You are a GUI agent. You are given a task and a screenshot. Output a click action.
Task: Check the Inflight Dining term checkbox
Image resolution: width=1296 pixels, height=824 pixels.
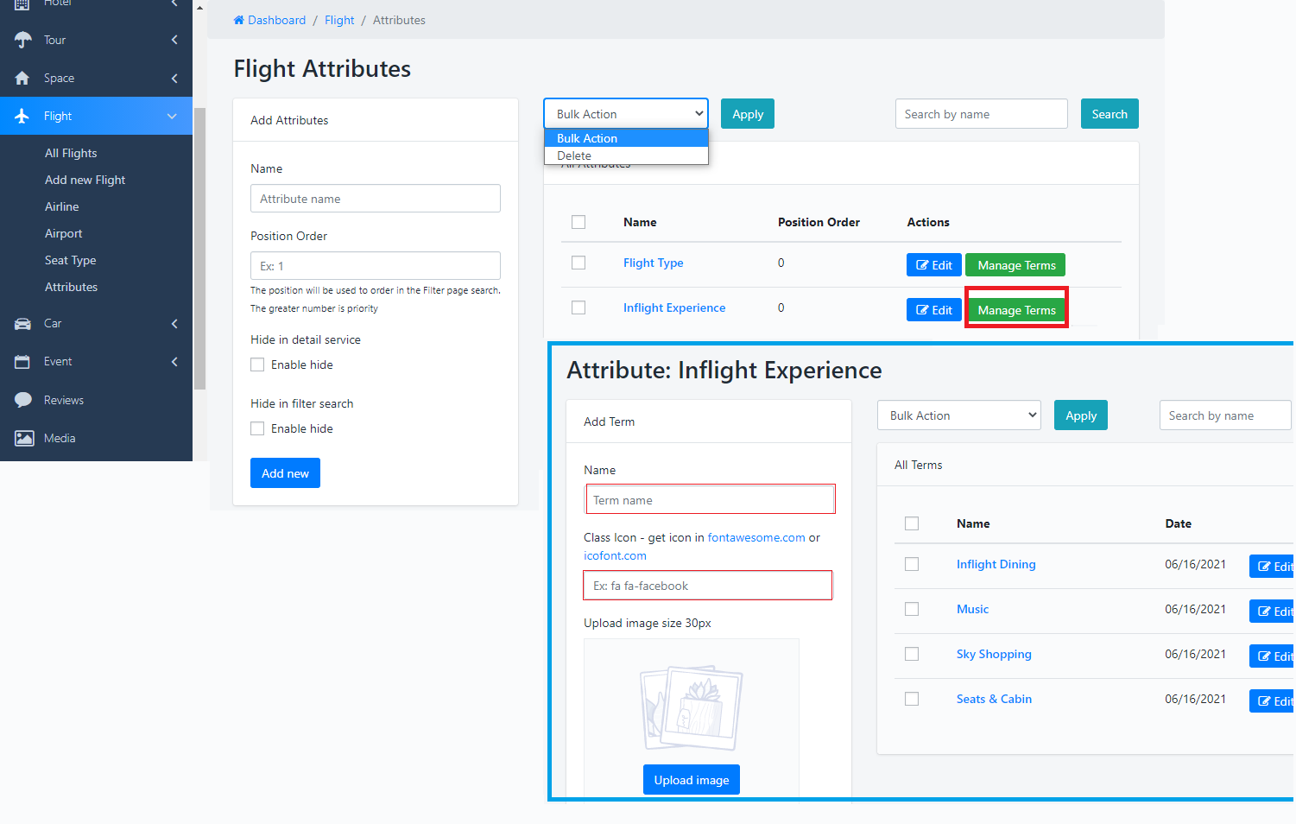[x=912, y=564]
